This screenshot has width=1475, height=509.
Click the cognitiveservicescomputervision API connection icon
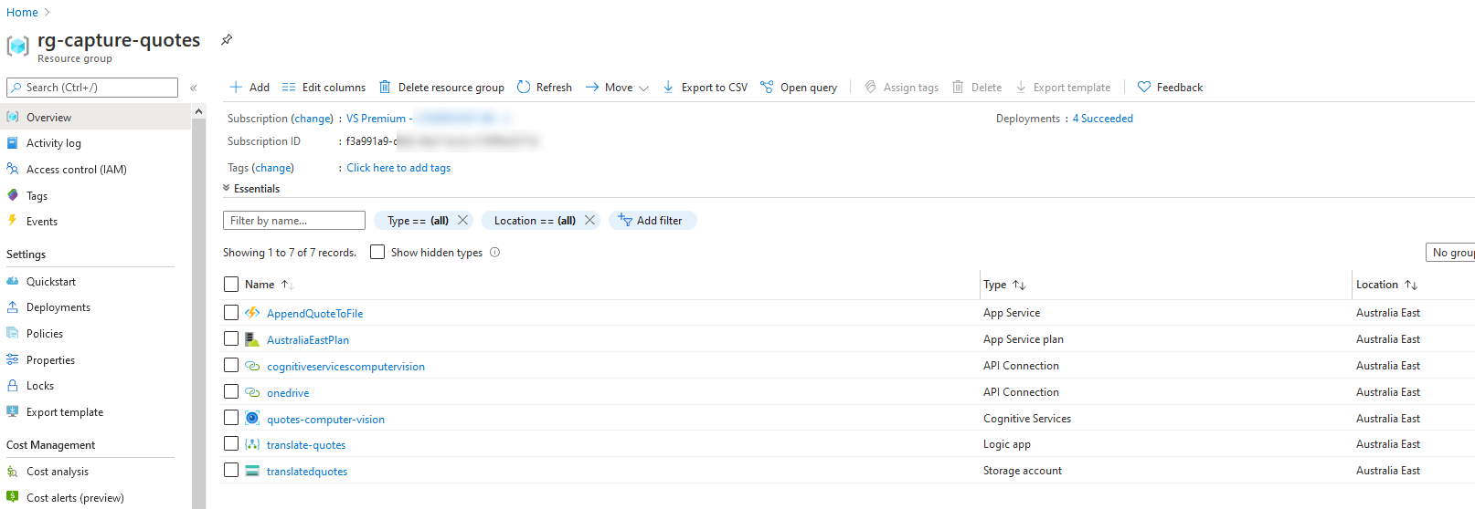click(x=252, y=366)
